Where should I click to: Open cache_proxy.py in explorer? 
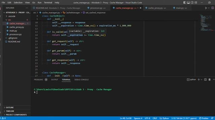(x=17, y=27)
